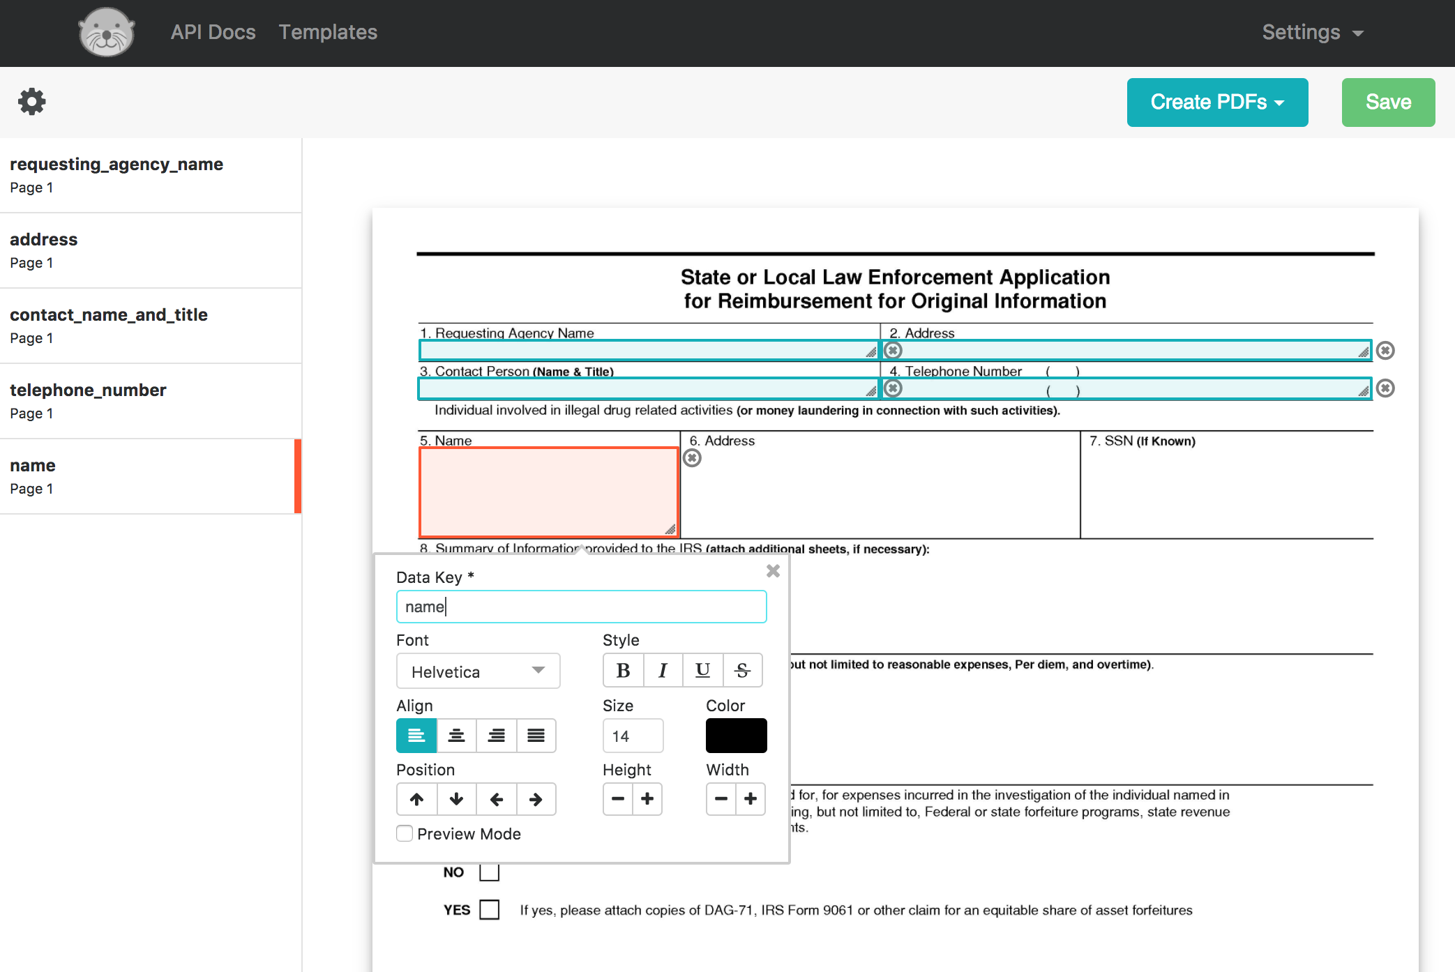
Task: Open the Templates page
Action: click(328, 32)
